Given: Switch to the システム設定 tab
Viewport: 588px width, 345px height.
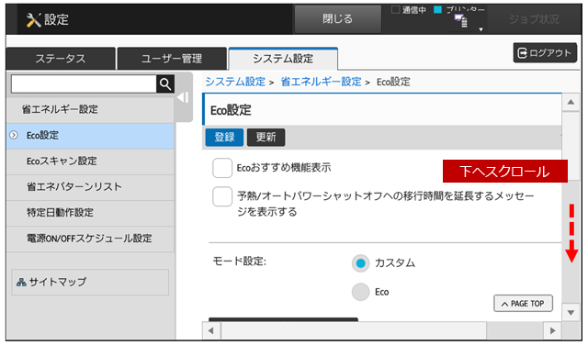Looking at the screenshot, I should point(283,59).
